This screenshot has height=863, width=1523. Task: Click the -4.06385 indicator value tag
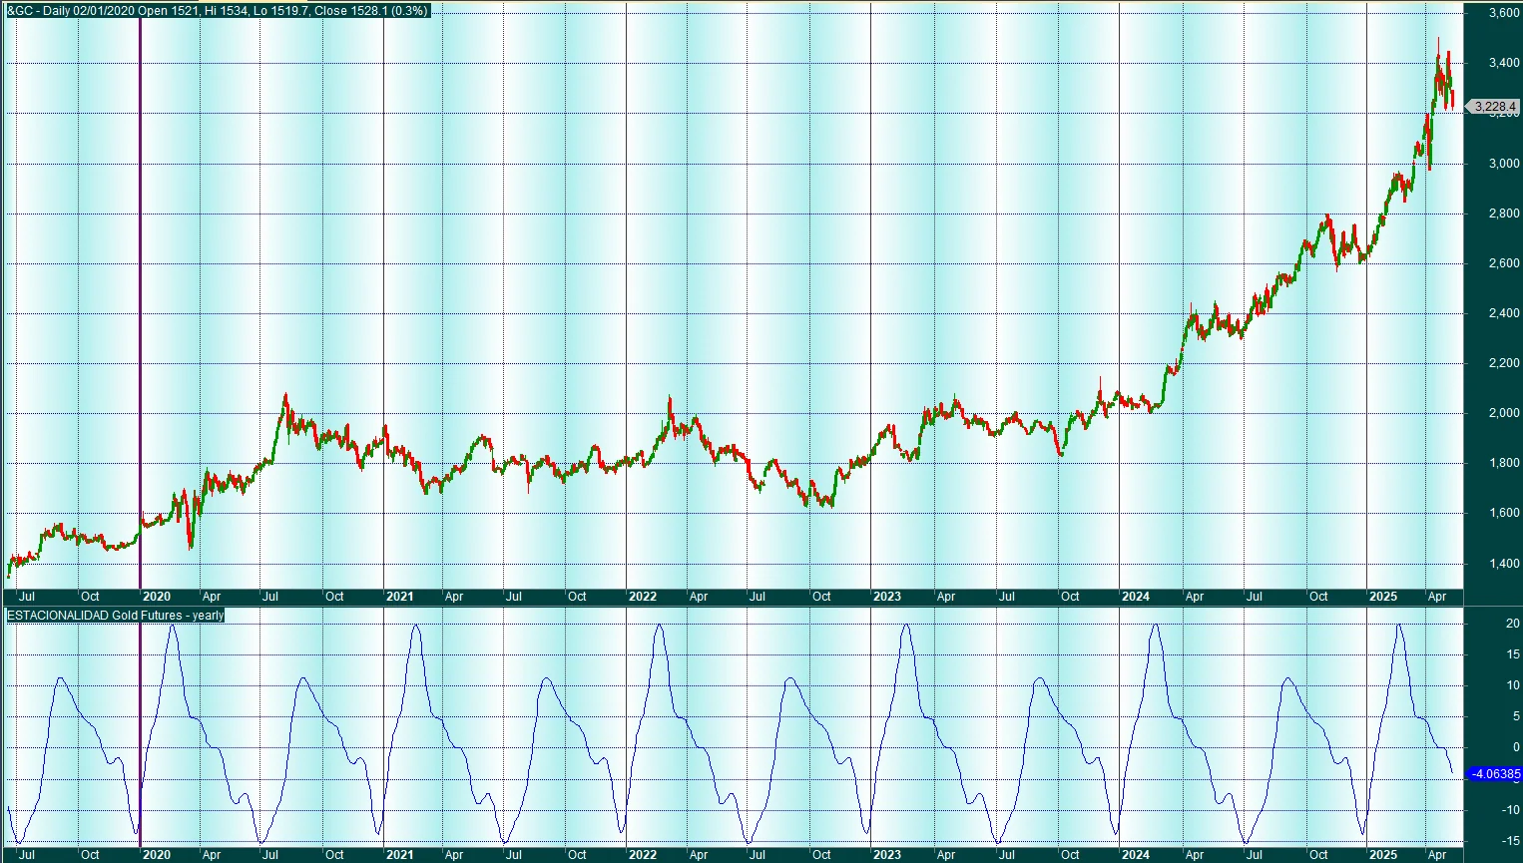pyautogui.click(x=1494, y=774)
